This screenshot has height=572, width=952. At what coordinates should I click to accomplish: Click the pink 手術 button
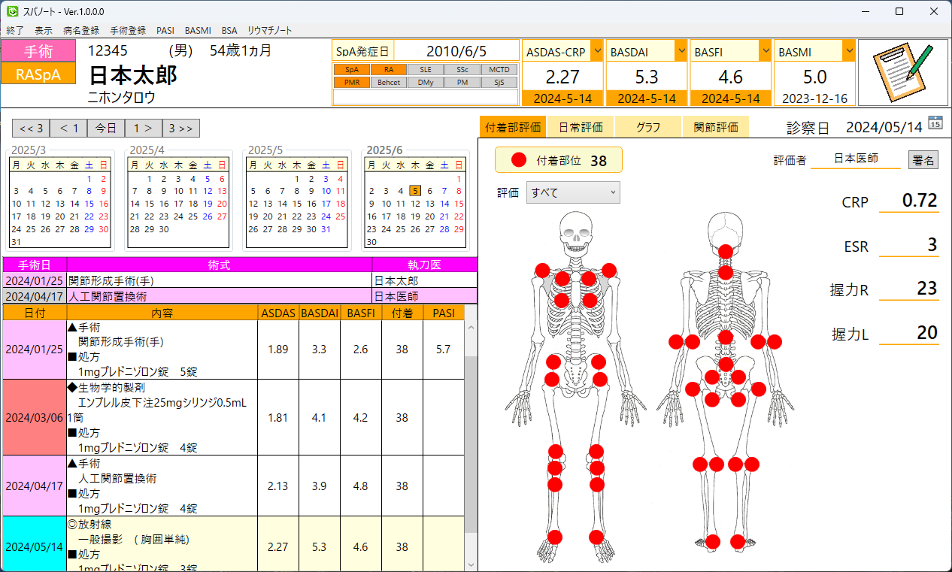pos(38,51)
